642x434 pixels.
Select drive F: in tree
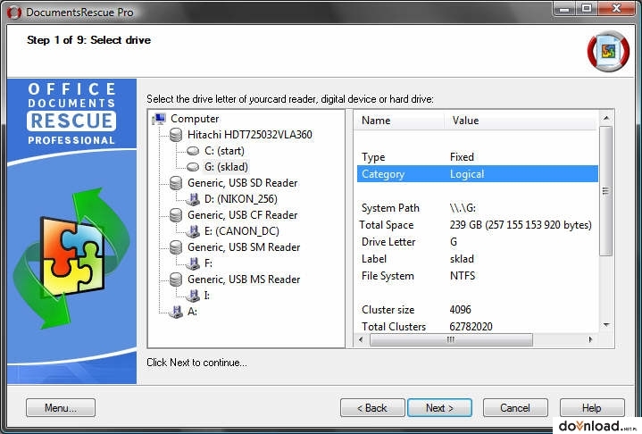208,263
